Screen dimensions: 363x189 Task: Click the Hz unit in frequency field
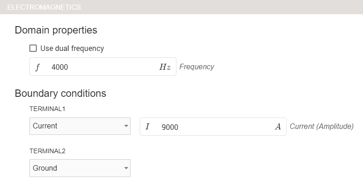click(164, 67)
